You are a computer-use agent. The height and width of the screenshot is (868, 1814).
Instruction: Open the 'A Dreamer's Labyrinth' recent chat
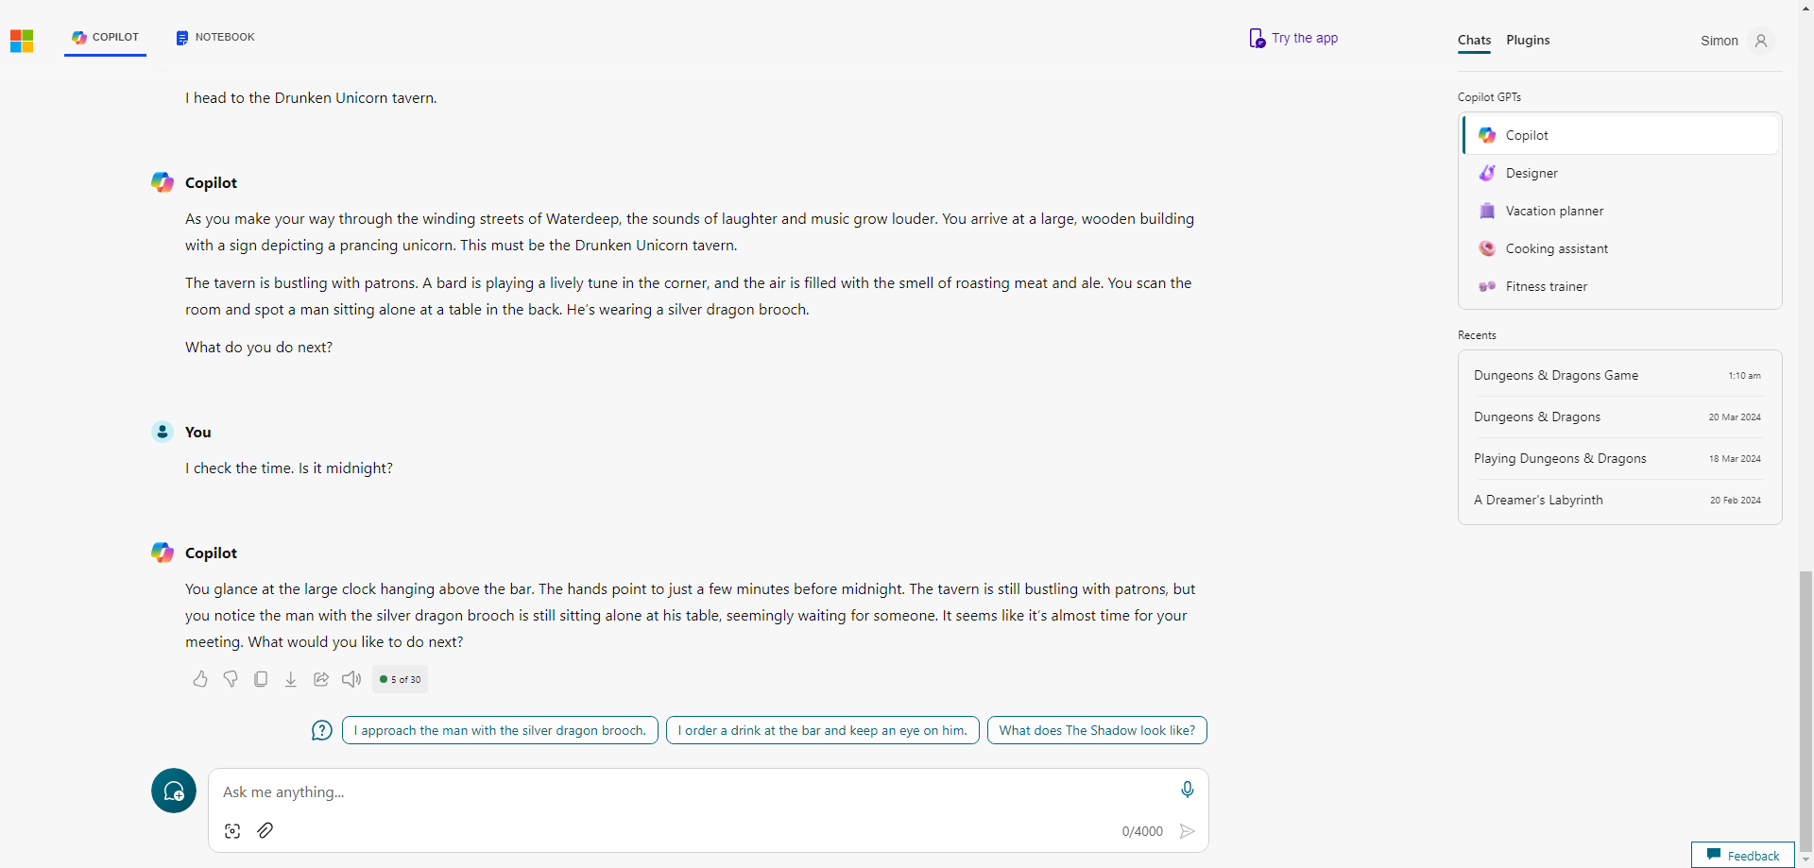1619,500
